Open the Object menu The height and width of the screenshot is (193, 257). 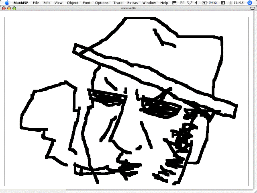(x=73, y=3)
